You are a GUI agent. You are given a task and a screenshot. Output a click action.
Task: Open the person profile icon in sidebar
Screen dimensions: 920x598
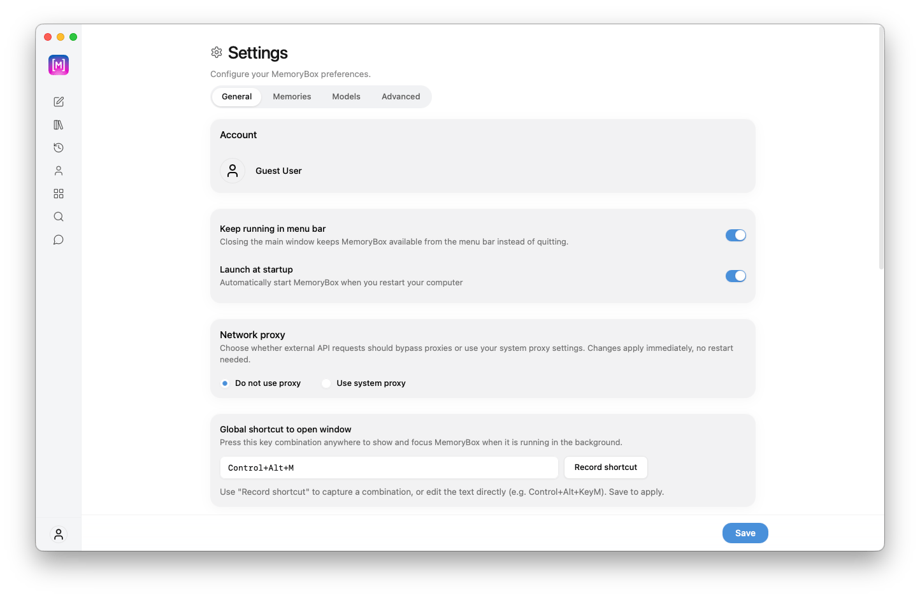[59, 171]
